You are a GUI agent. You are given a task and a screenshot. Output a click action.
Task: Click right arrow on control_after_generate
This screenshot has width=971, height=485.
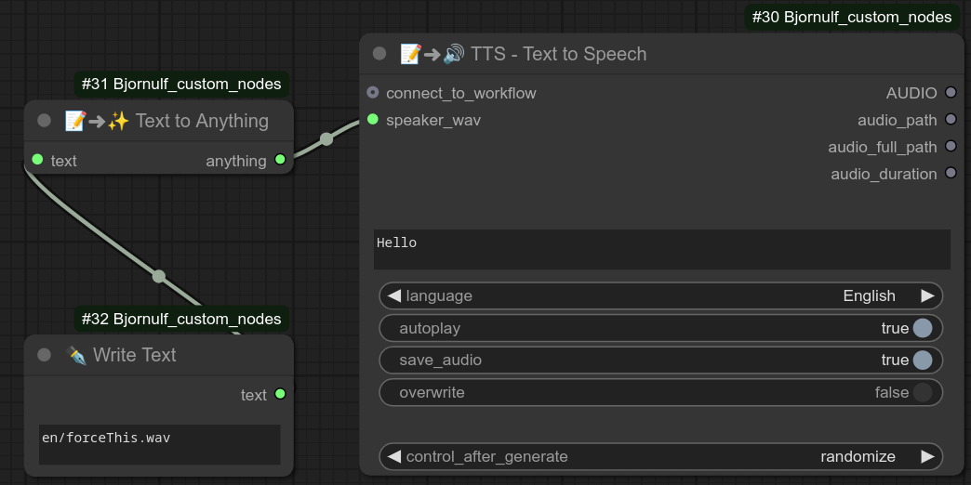tap(927, 456)
